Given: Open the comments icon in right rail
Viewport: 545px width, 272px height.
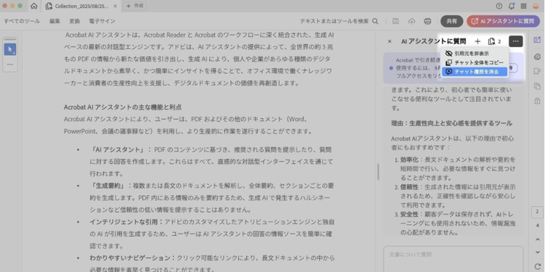Looking at the screenshot, I should pos(537,57).
